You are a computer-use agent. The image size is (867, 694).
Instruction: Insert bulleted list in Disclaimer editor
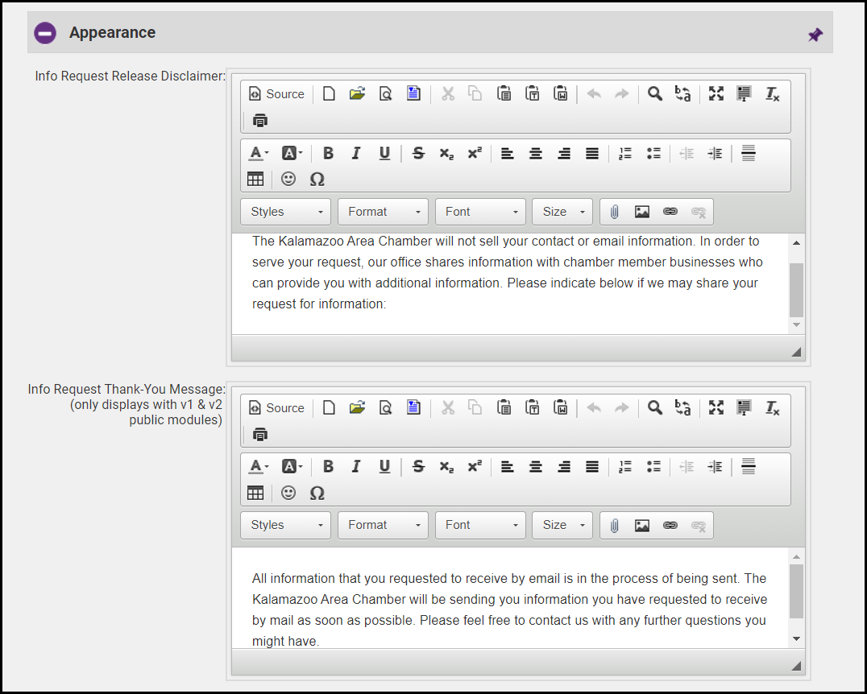point(653,153)
